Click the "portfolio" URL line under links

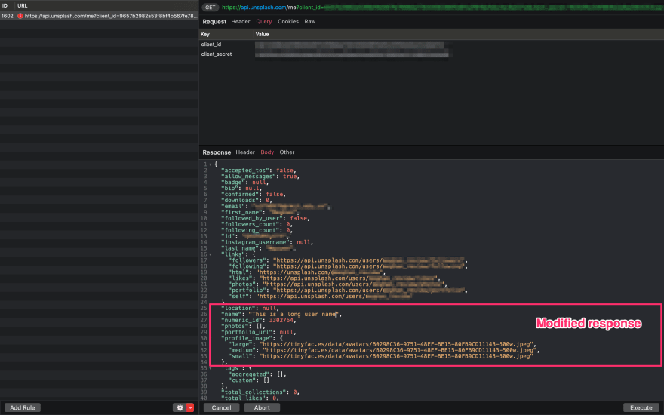[347, 290]
